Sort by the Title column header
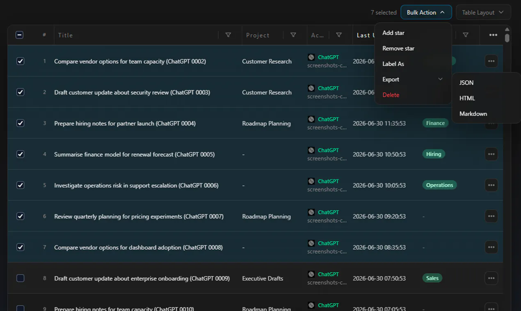This screenshot has height=311, width=521. point(65,35)
